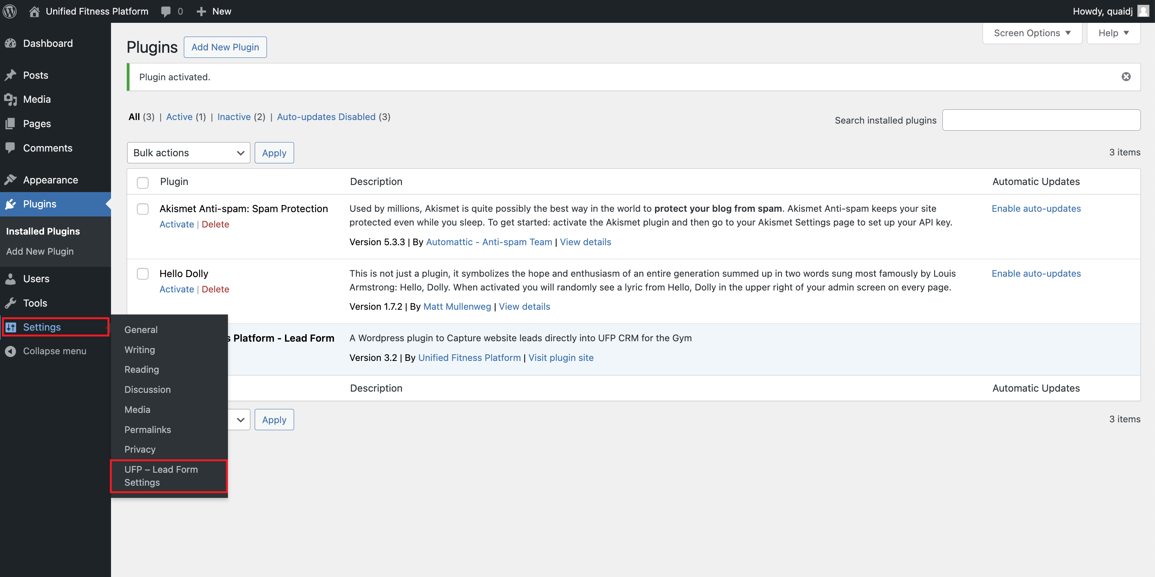
Task: Click the Appearance paintbrush icon
Action: 11,180
